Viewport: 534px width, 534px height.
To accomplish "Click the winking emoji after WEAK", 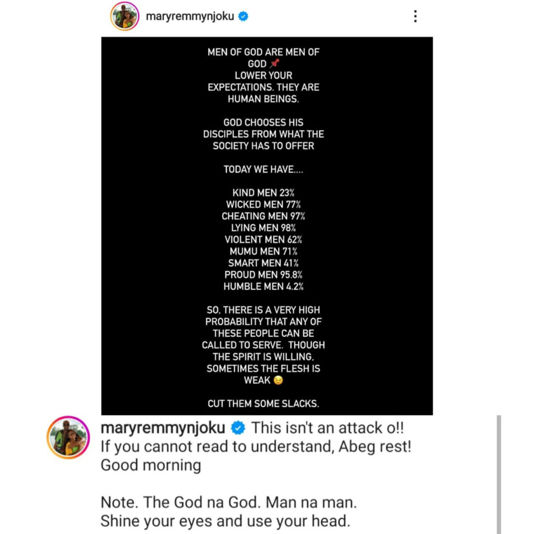I will (x=278, y=380).
